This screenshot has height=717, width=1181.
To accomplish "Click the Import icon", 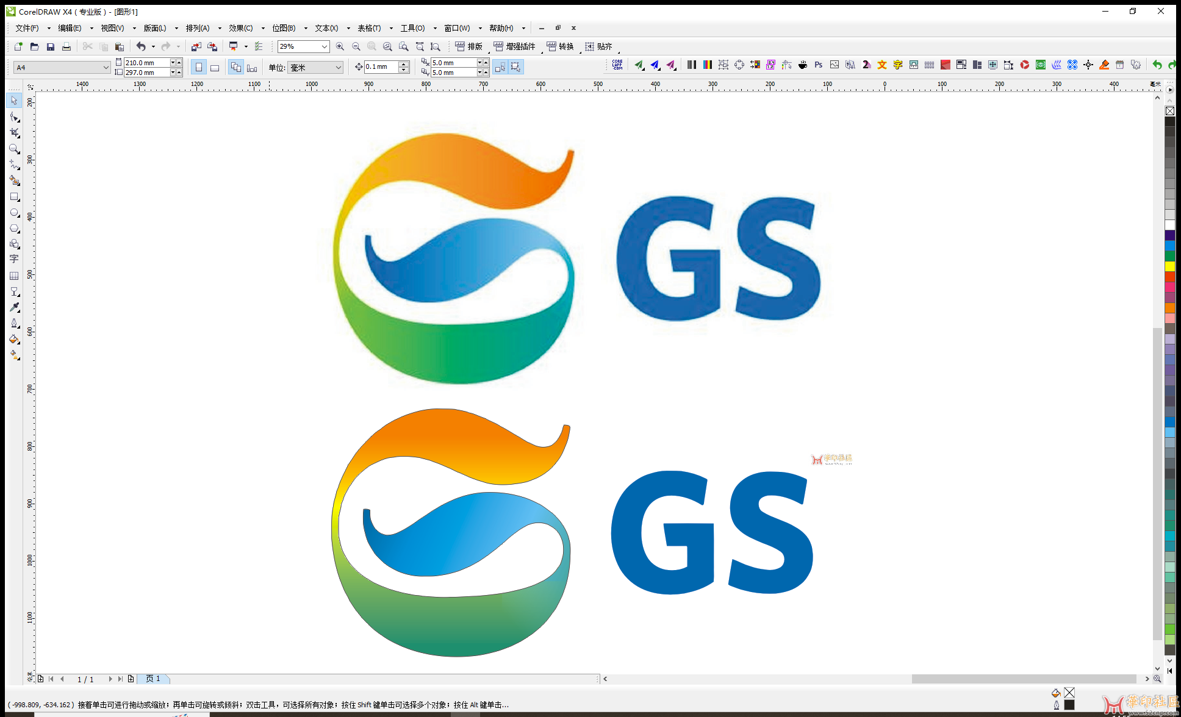I will tap(196, 46).
